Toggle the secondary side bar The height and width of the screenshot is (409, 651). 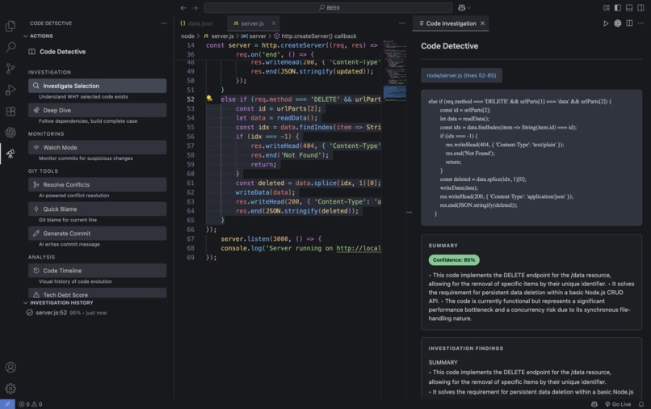pos(640,7)
